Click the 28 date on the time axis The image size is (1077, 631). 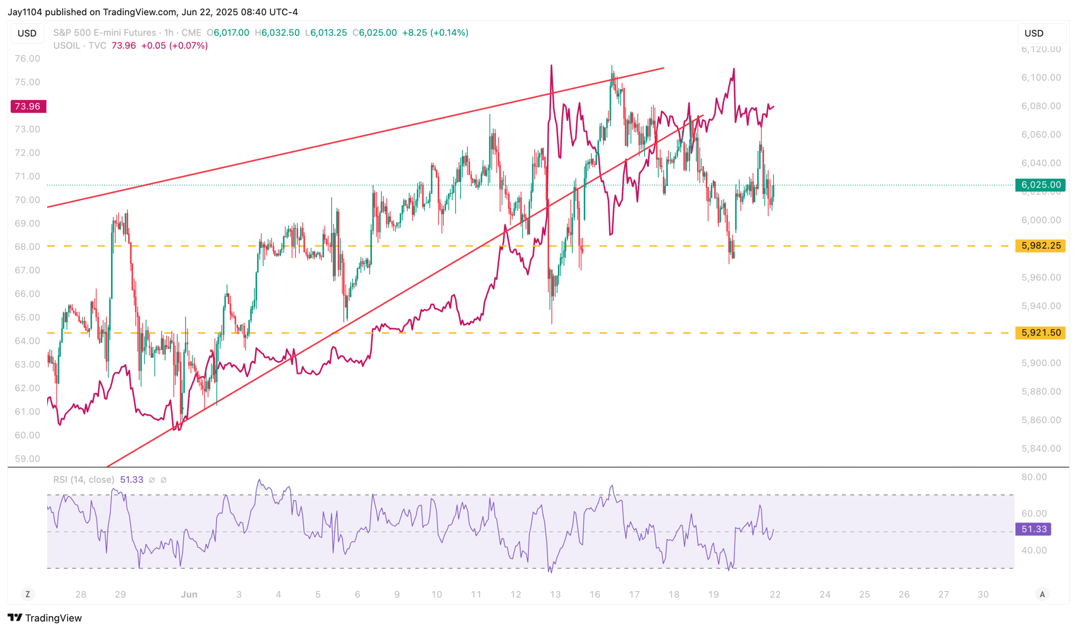tap(81, 594)
